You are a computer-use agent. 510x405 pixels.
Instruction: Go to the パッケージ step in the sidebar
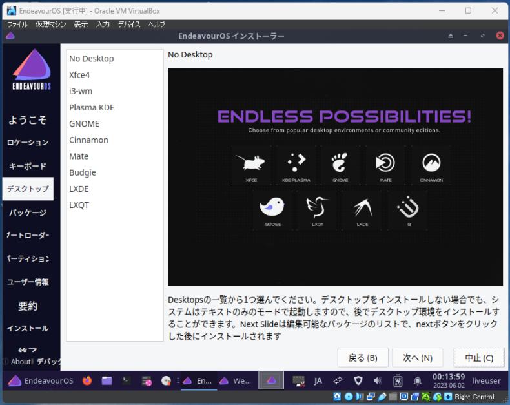point(28,213)
